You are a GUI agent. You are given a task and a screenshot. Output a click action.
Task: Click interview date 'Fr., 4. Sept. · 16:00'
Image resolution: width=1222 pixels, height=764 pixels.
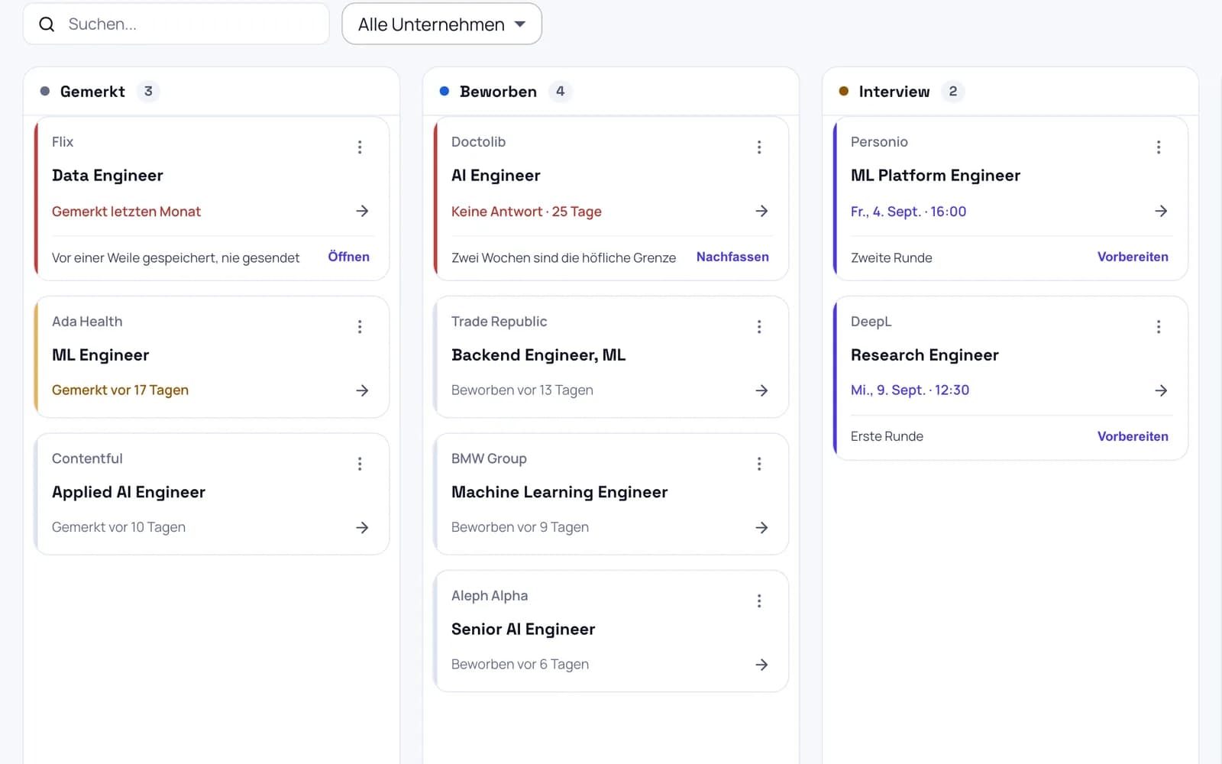coord(909,212)
